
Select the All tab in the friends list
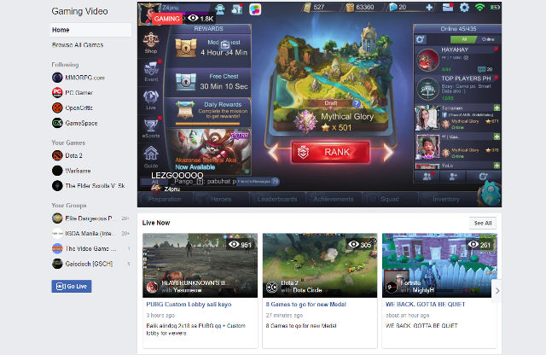click(x=463, y=39)
